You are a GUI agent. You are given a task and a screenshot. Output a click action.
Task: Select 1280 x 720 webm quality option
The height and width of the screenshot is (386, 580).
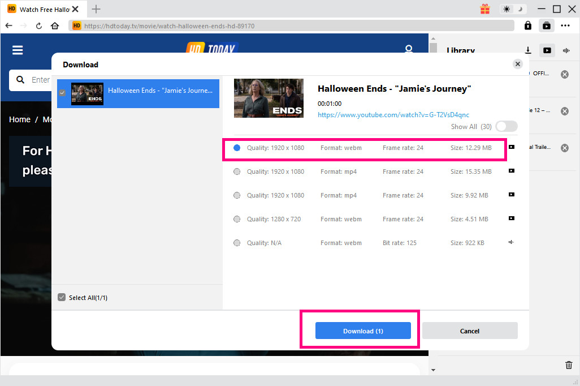tap(237, 219)
